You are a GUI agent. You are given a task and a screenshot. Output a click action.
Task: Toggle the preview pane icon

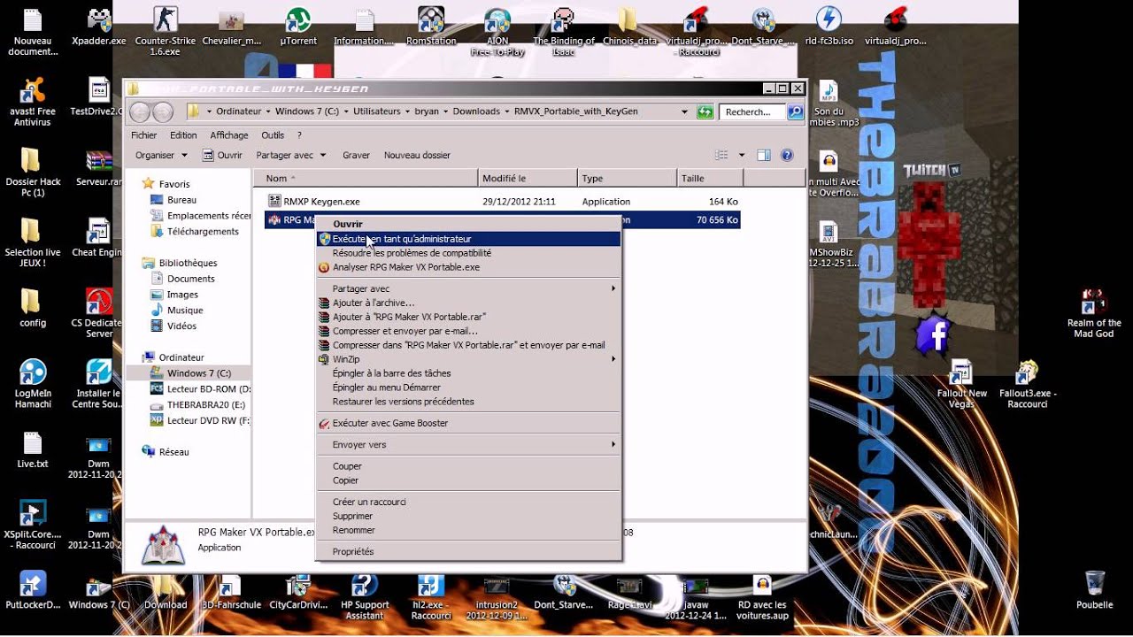[x=764, y=155]
